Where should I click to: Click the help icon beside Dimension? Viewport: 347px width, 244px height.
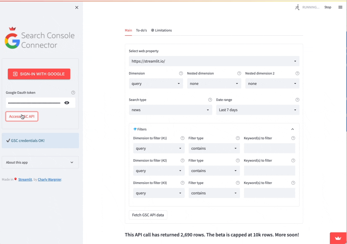[181, 73]
